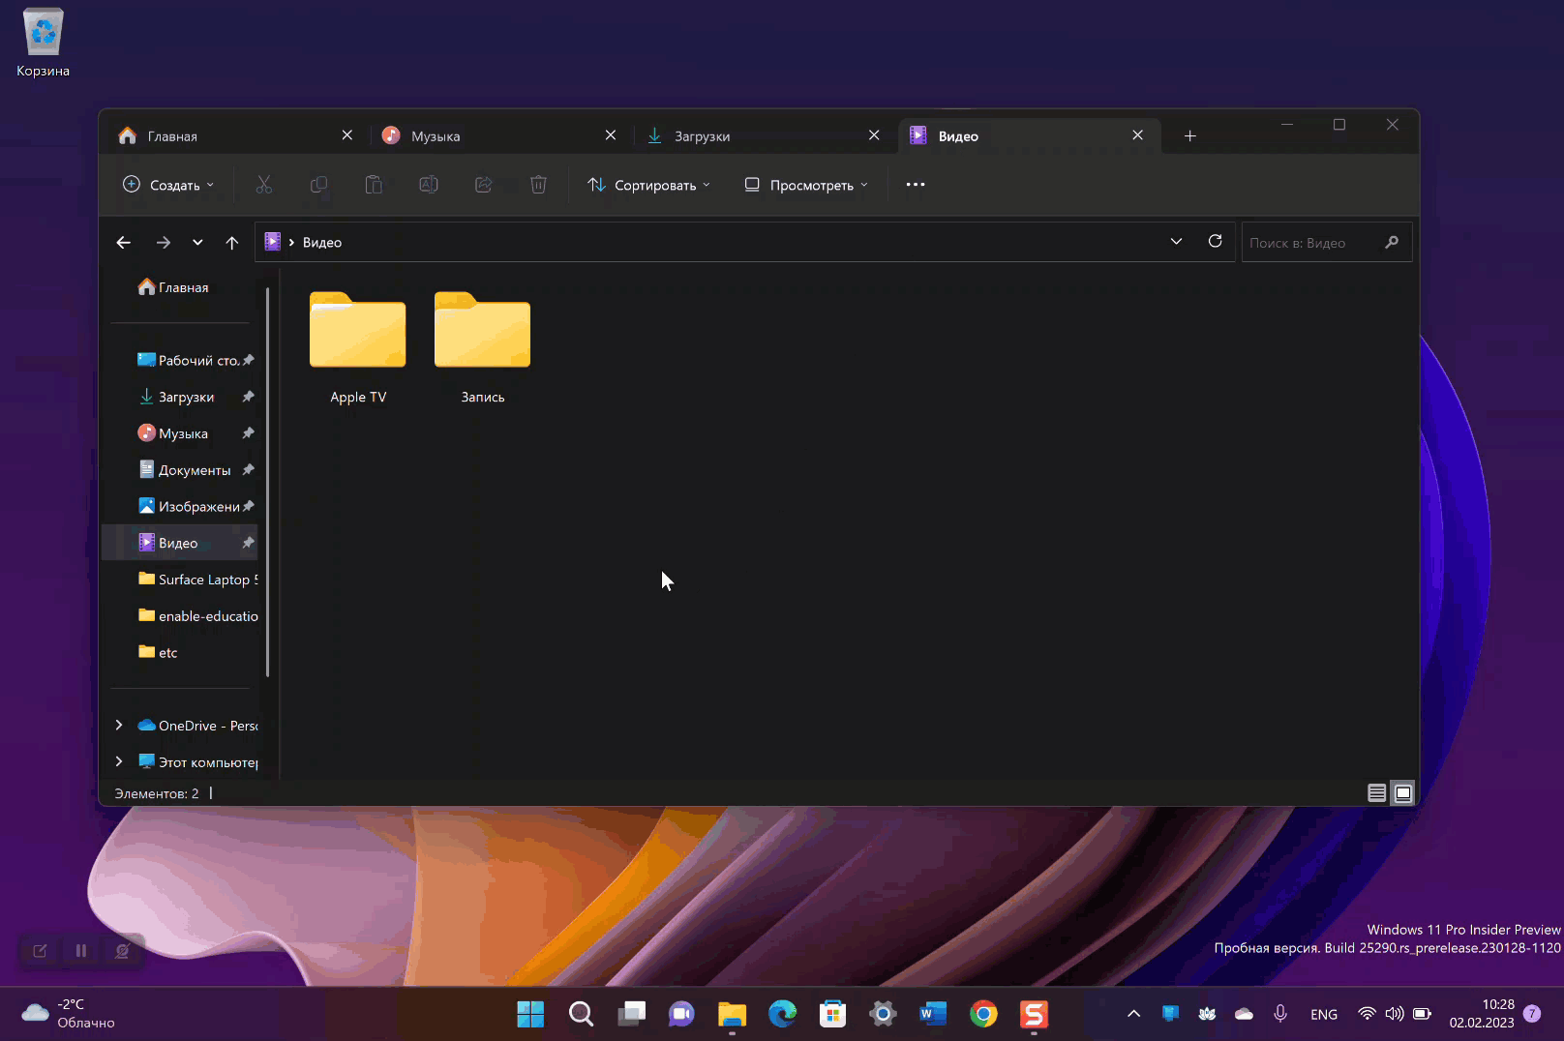1564x1041 pixels.
Task: Open the Сортировать dropdown
Action: [648, 185]
